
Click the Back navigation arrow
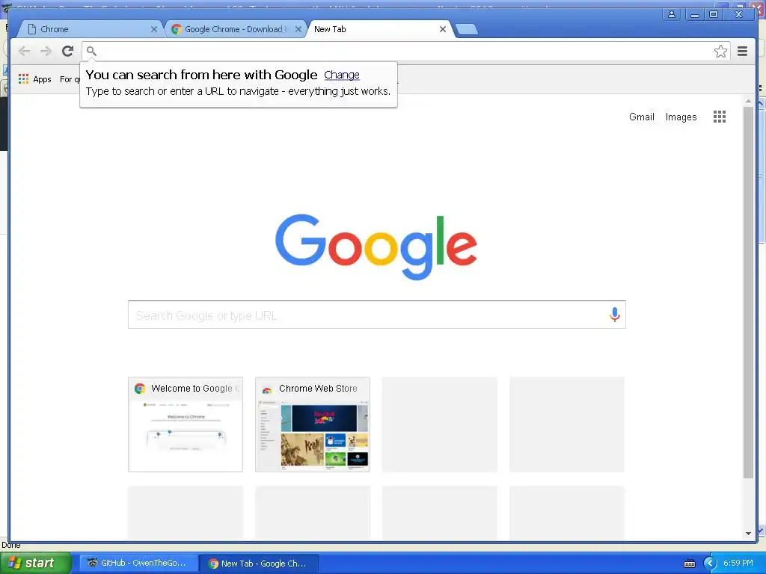[x=24, y=51]
